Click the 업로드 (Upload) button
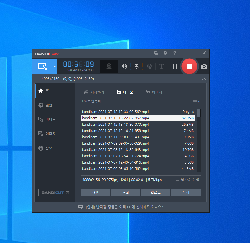Screen dimensions: 250x243 pos(156,193)
